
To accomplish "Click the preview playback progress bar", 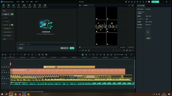I will (x=98, y=47).
